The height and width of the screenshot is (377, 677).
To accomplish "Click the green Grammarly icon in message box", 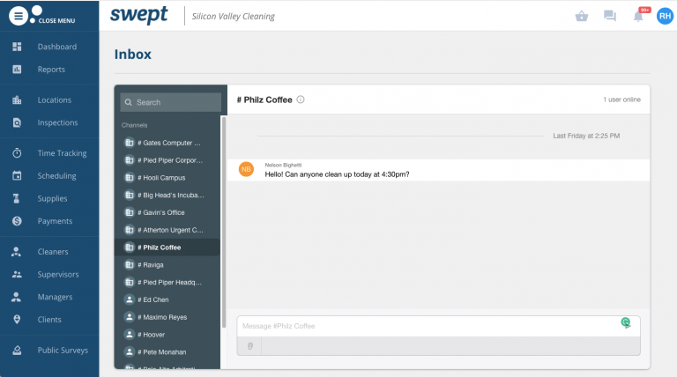I will (x=626, y=322).
